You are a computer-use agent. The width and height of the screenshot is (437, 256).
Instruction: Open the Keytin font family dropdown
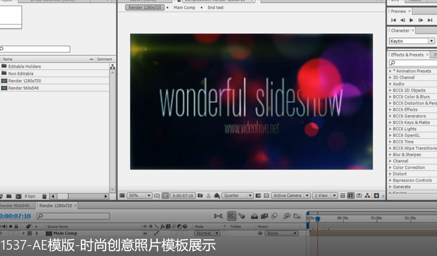(x=412, y=41)
